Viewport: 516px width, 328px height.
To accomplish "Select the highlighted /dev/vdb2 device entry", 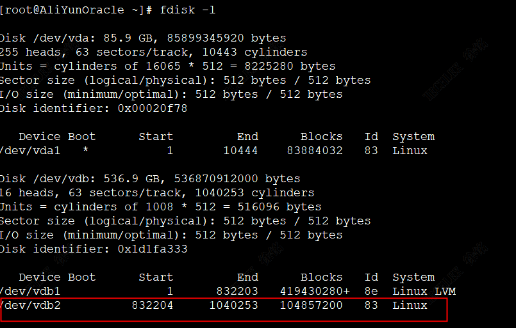I will (x=30, y=306).
